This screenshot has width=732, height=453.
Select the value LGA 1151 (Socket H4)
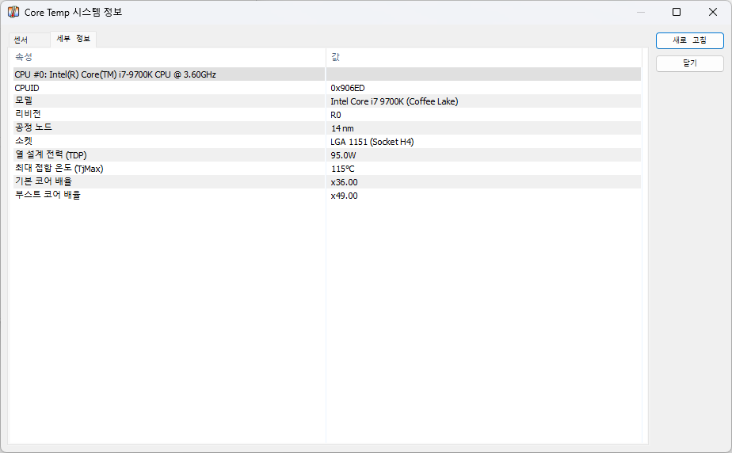point(372,142)
